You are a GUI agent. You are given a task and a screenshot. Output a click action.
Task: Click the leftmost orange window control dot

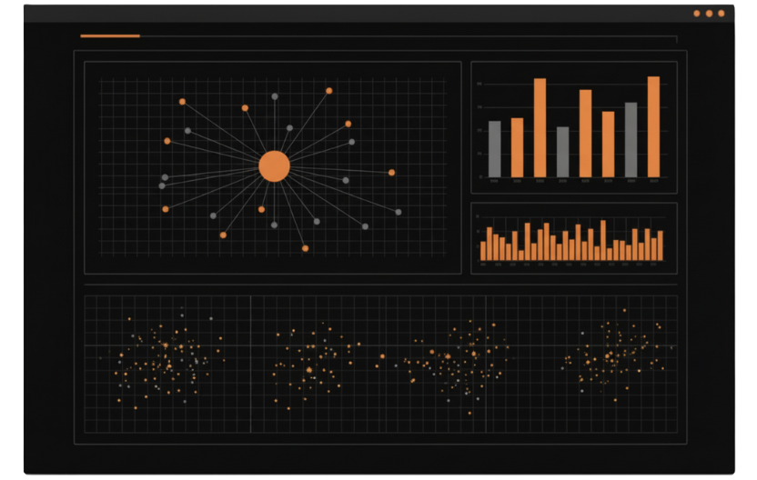(697, 14)
